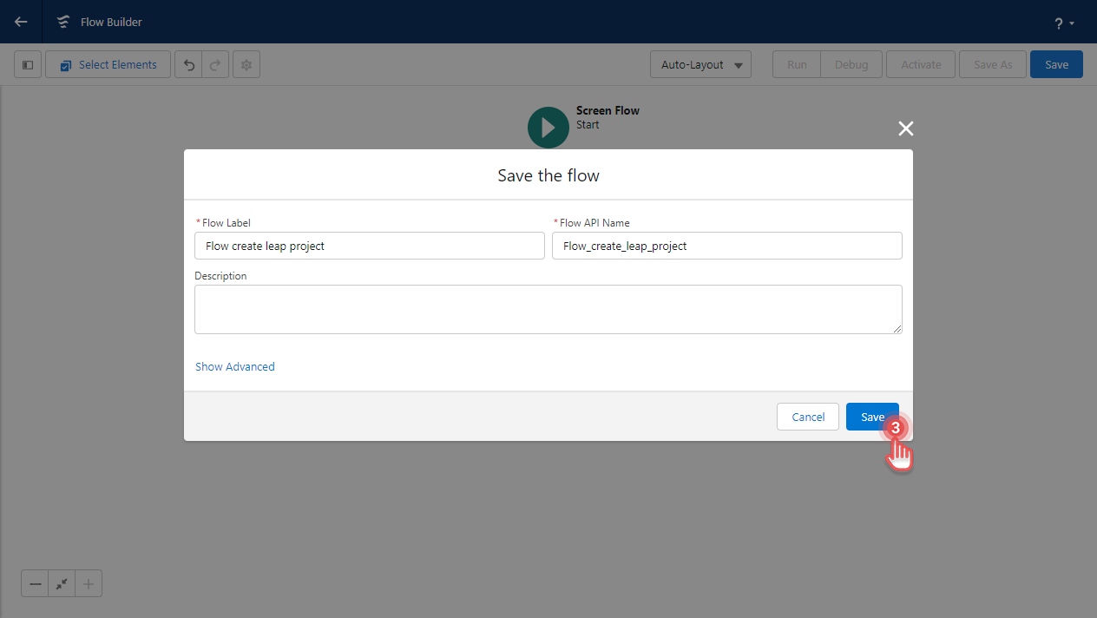Cancel the Save the flow dialog

[x=807, y=417]
